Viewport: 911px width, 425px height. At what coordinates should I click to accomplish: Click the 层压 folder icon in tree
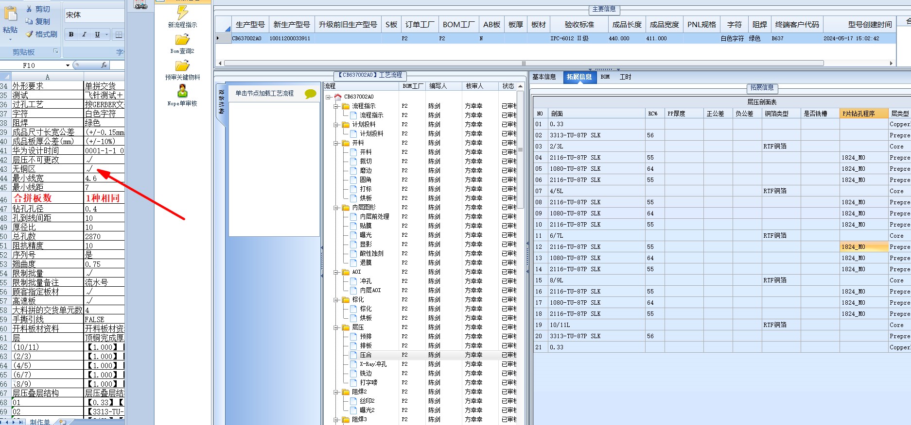(346, 327)
